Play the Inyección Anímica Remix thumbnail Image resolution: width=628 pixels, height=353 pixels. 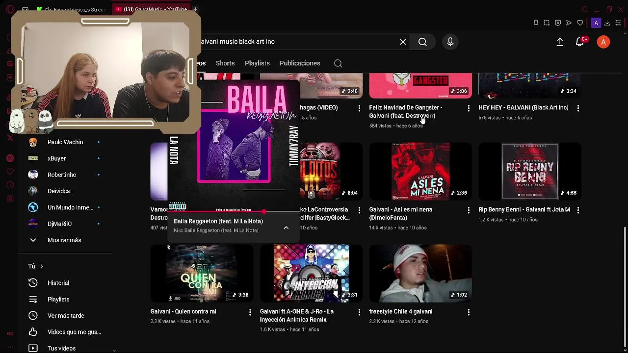point(311,274)
